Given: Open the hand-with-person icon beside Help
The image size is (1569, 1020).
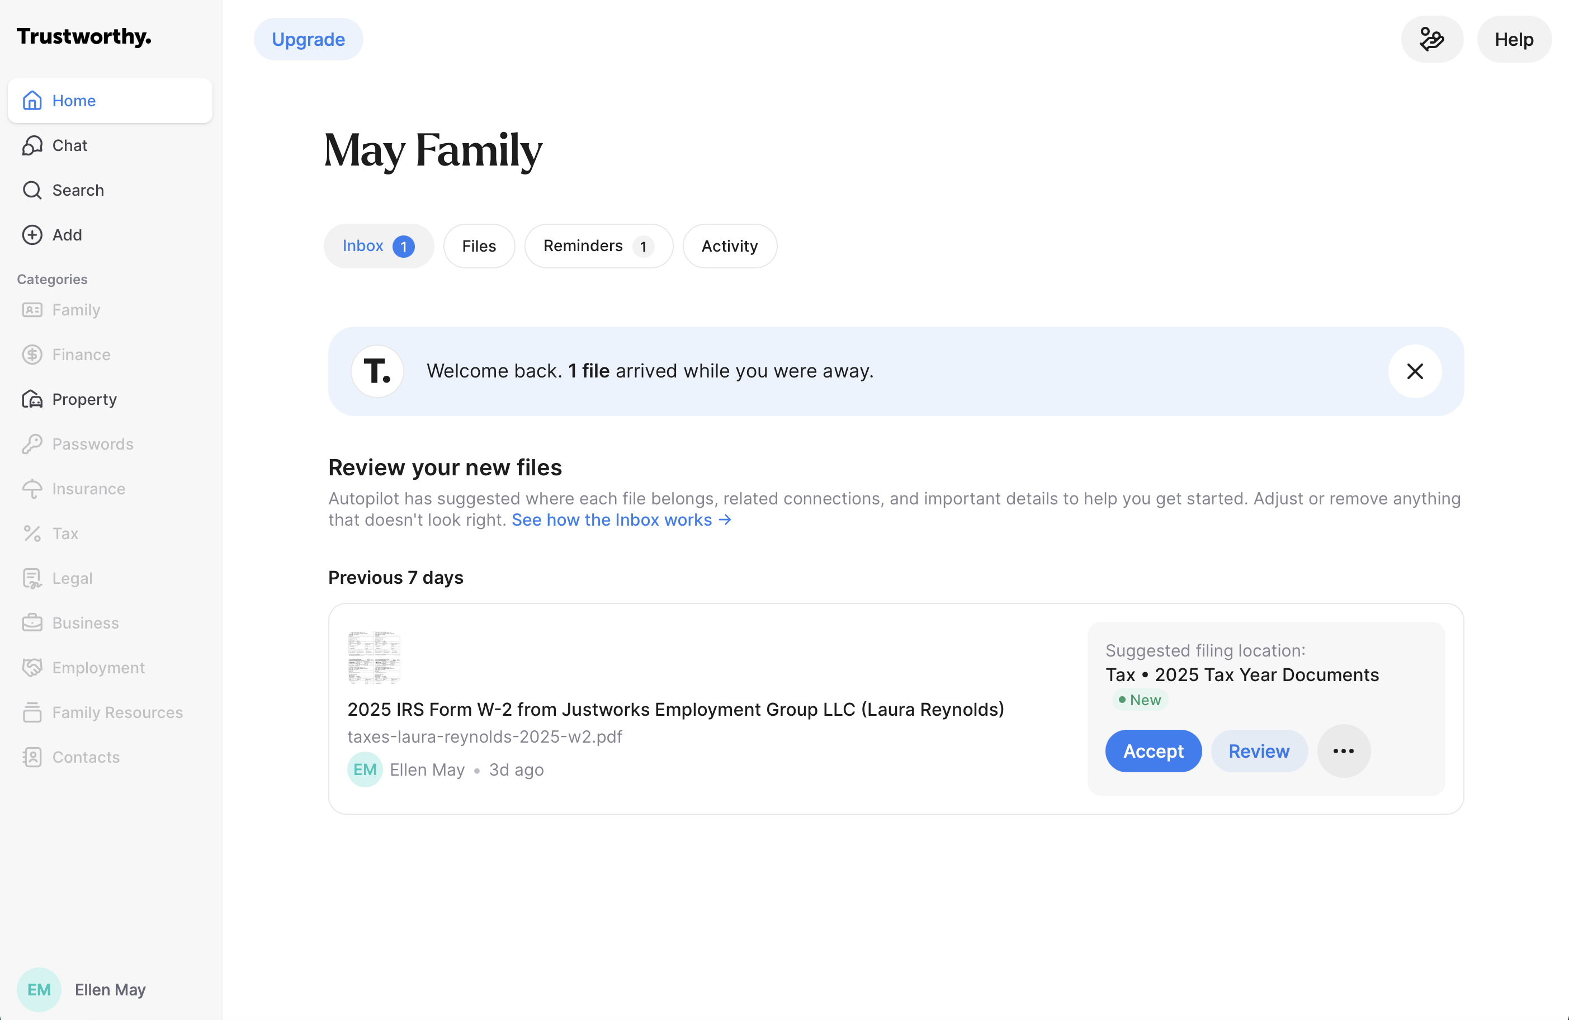Looking at the screenshot, I should coord(1432,40).
